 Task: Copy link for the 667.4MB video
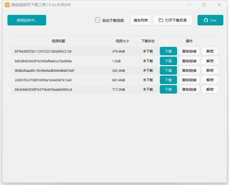pyautogui.click(x=189, y=80)
